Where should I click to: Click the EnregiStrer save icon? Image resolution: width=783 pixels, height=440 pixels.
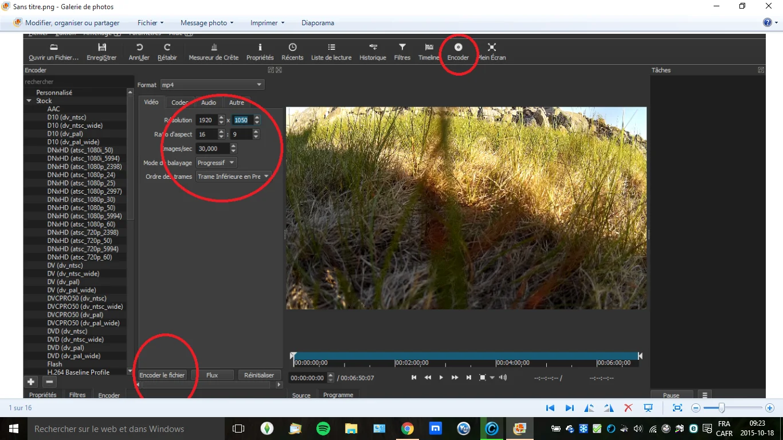click(101, 52)
